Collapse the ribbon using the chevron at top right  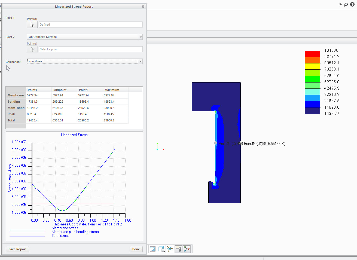(340, 4)
